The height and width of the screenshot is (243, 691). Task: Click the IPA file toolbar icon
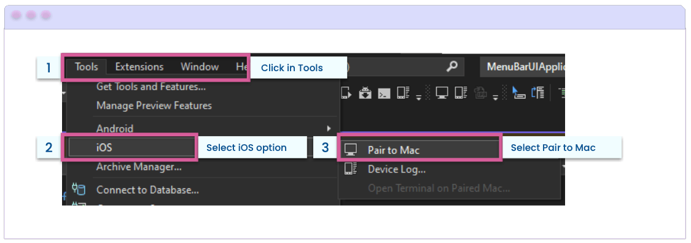tap(481, 93)
